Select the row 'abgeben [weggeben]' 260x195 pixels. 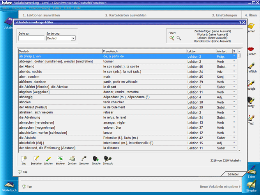coord(128,92)
